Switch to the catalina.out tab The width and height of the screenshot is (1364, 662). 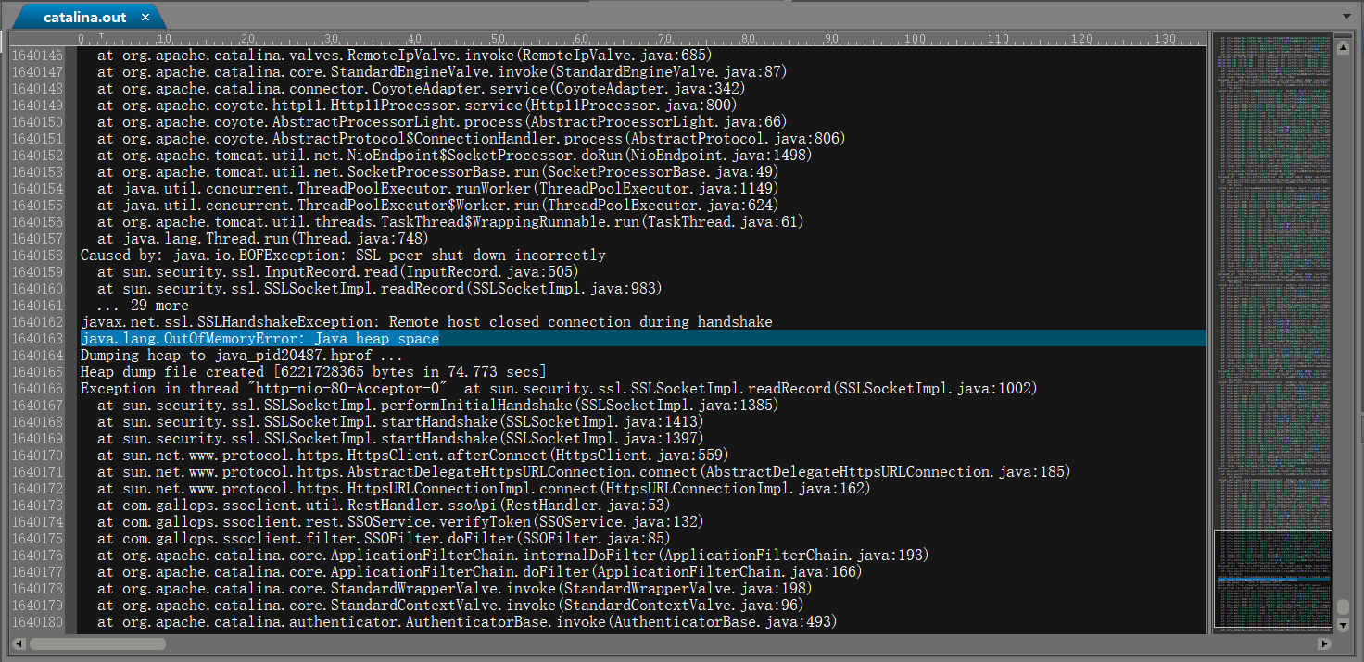pos(87,18)
